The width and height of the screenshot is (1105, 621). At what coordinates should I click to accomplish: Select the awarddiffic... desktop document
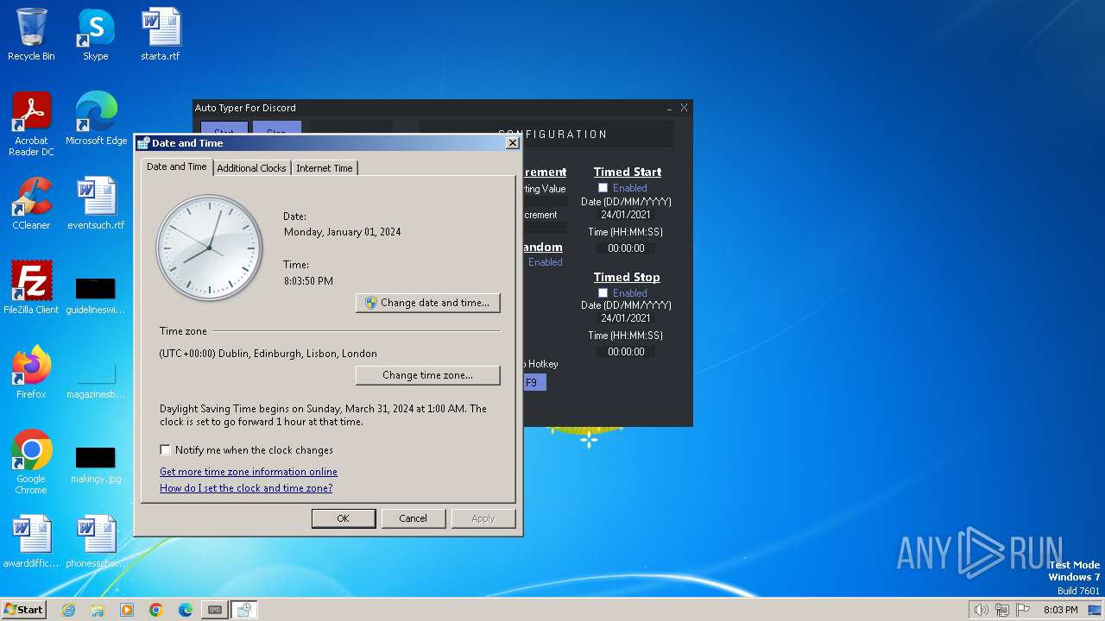pyautogui.click(x=31, y=542)
